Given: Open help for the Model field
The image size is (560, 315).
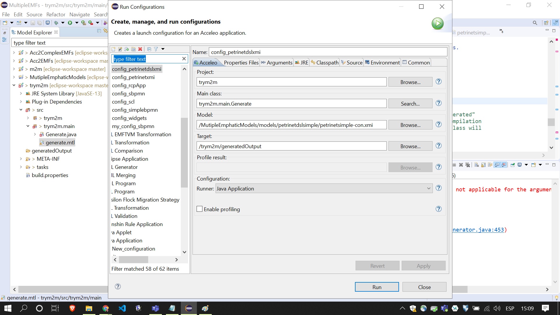Looking at the screenshot, I should pos(438,125).
